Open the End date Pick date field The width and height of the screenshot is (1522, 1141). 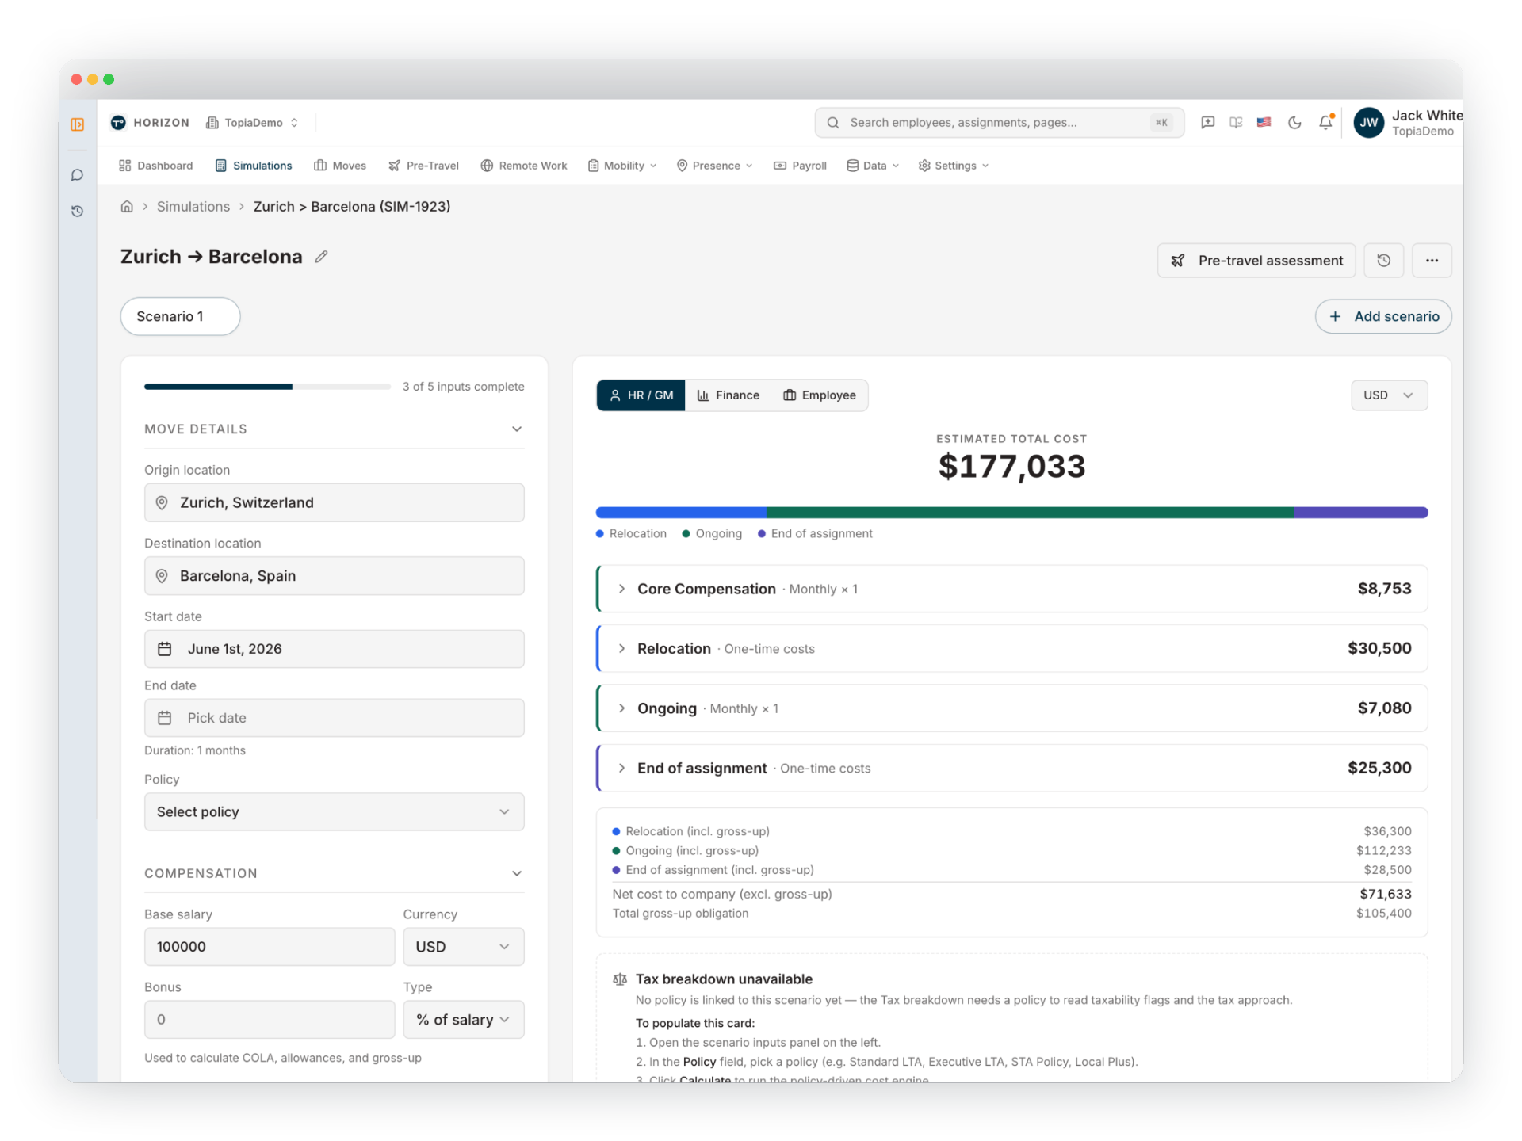[334, 718]
